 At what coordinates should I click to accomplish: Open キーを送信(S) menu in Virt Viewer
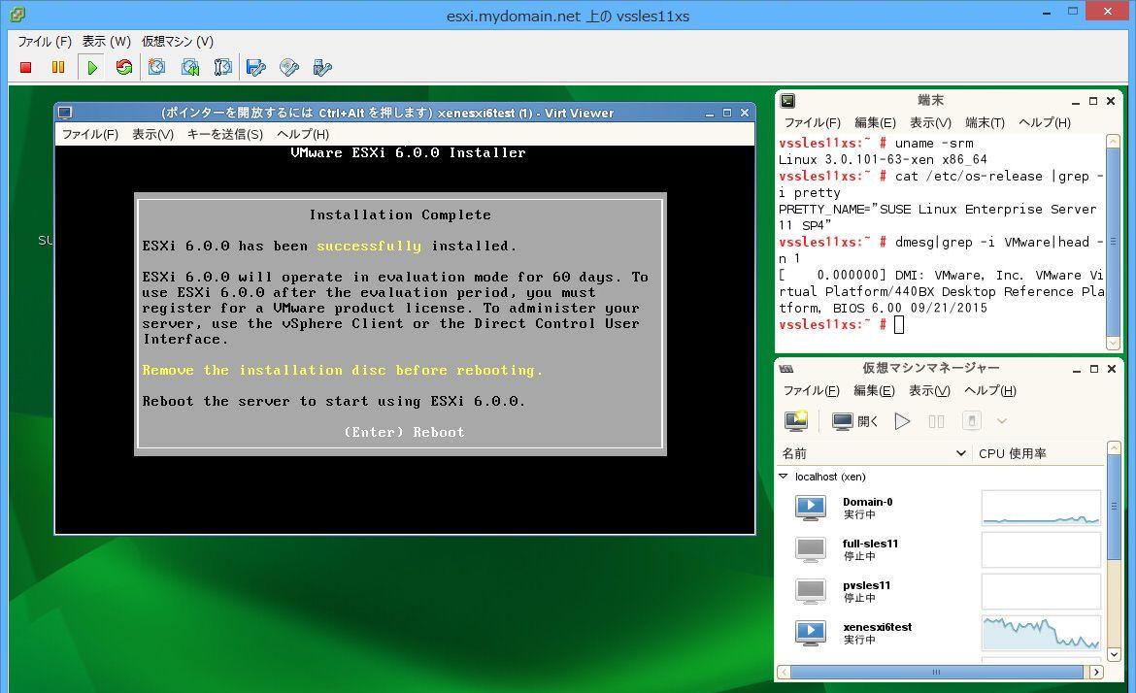tap(225, 134)
